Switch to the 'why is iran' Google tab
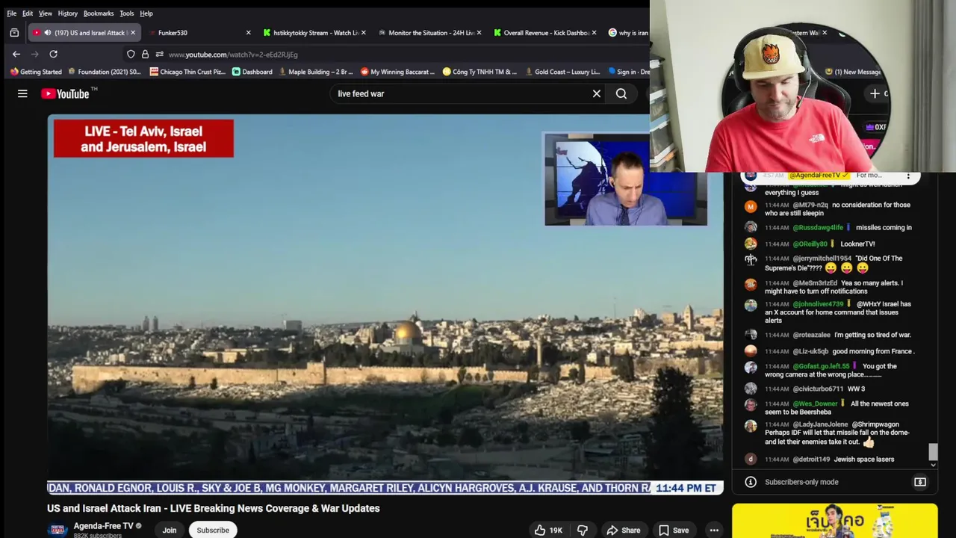The width and height of the screenshot is (956, 538). 627,33
